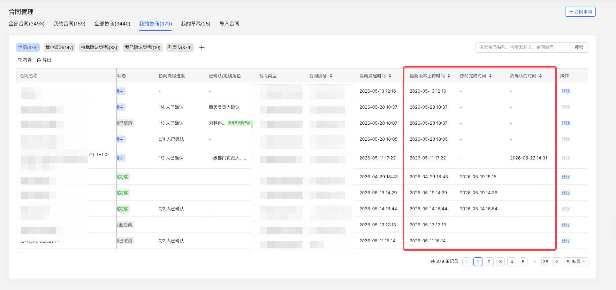Open 我的合同(169) tab

coord(69,24)
